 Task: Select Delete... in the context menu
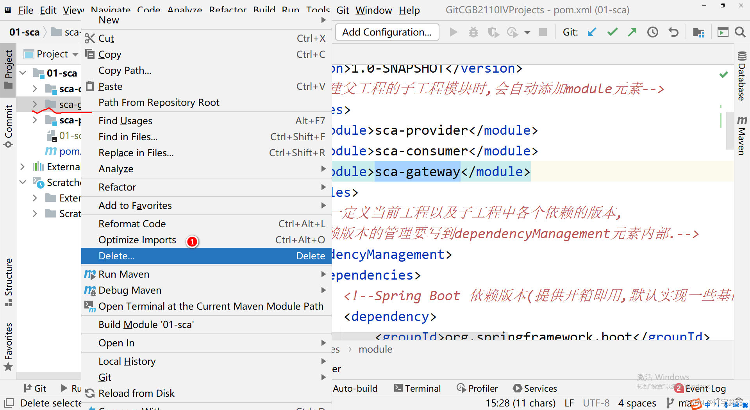pyautogui.click(x=206, y=256)
